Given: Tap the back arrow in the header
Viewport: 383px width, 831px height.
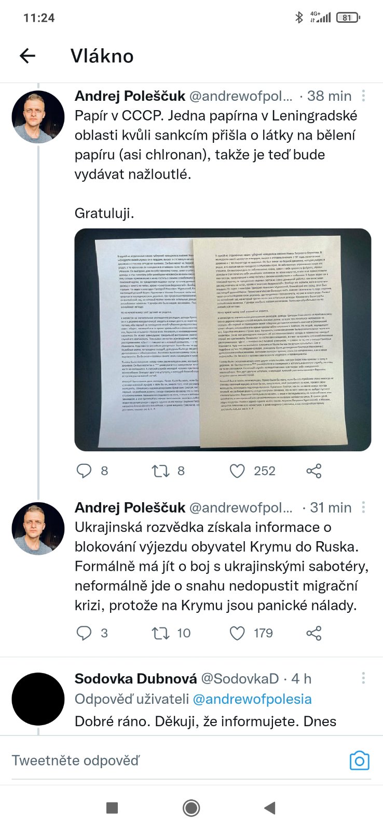Looking at the screenshot, I should tap(28, 56).
